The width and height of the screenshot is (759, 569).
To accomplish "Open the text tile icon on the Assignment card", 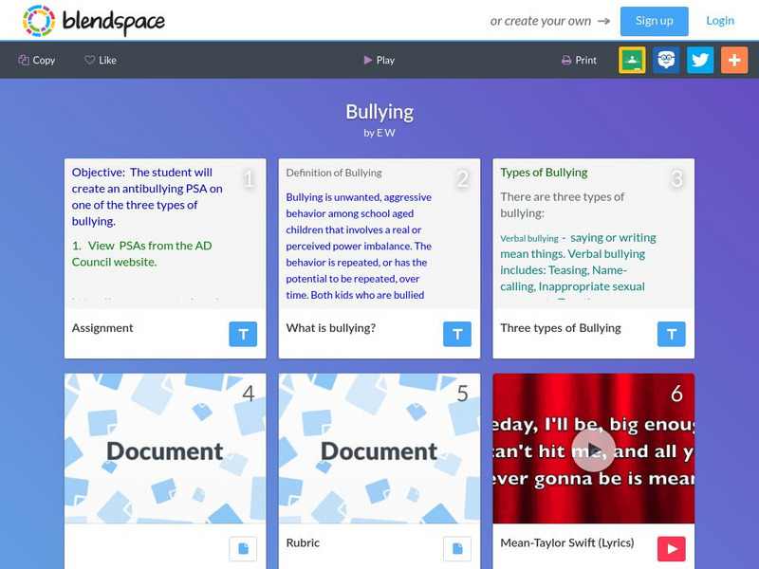I will (x=241, y=334).
